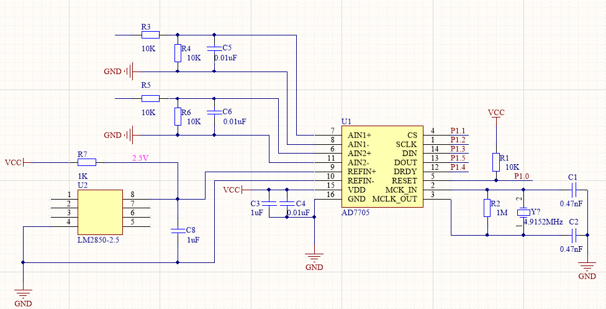The height and width of the screenshot is (309, 606).
Task: Select the R2 1M resistor symbol
Action: pyautogui.click(x=487, y=208)
